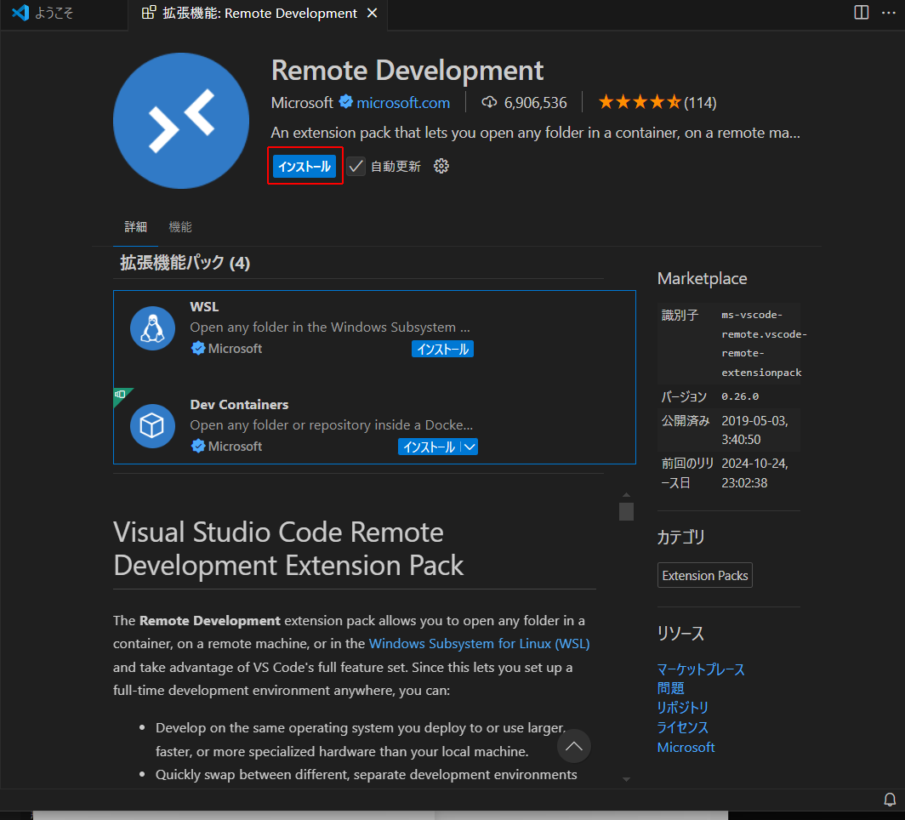905x820 pixels.
Task: Open the リポジトリ resource link
Action: [x=683, y=708]
